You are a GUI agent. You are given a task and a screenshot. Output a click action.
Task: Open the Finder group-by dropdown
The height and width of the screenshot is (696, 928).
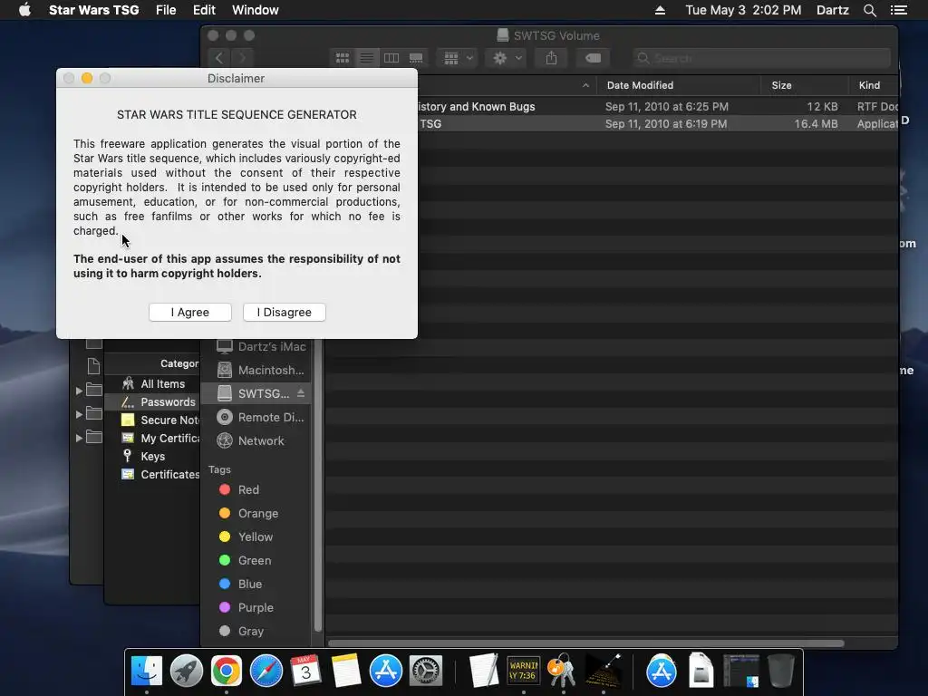pos(457,58)
